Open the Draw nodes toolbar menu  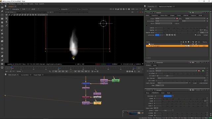point(2,11)
